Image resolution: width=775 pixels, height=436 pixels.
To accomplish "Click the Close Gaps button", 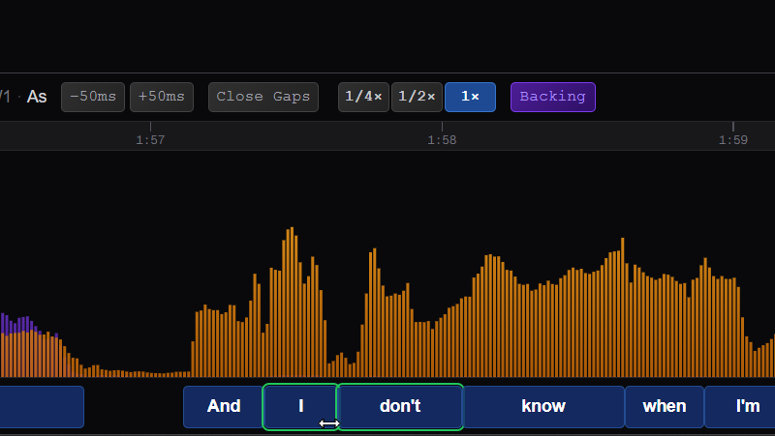I will [x=263, y=98].
